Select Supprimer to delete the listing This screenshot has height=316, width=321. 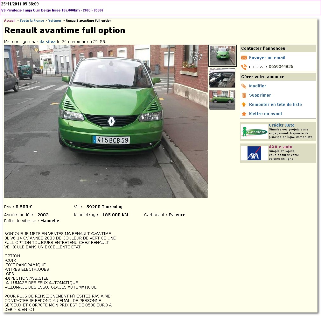click(260, 95)
